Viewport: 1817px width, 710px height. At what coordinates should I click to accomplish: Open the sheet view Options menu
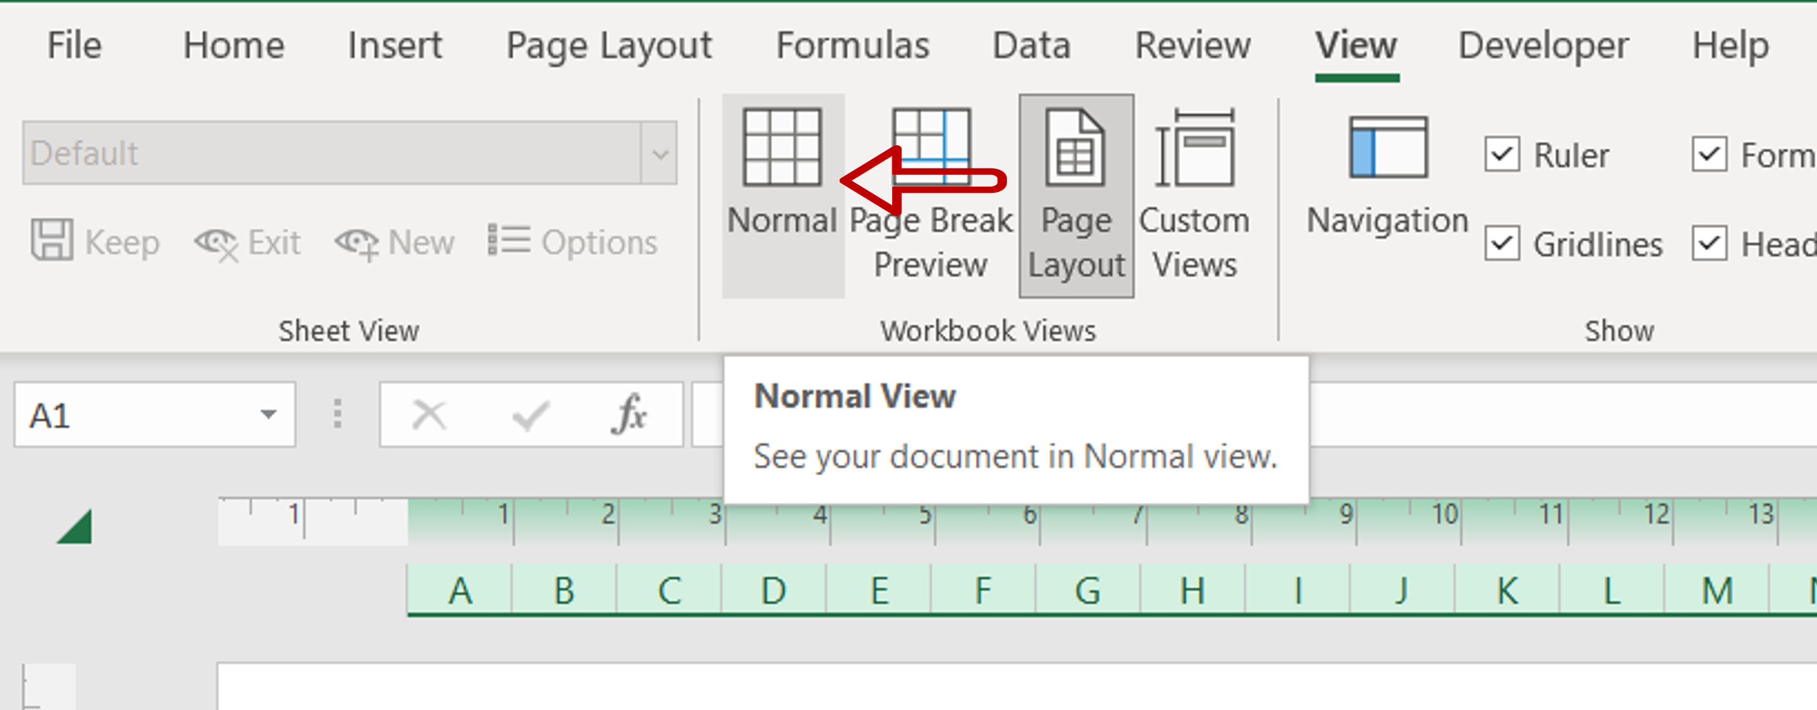(x=573, y=242)
